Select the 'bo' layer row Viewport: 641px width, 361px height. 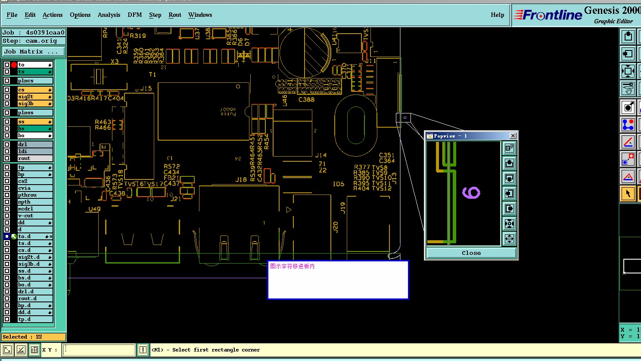point(35,135)
